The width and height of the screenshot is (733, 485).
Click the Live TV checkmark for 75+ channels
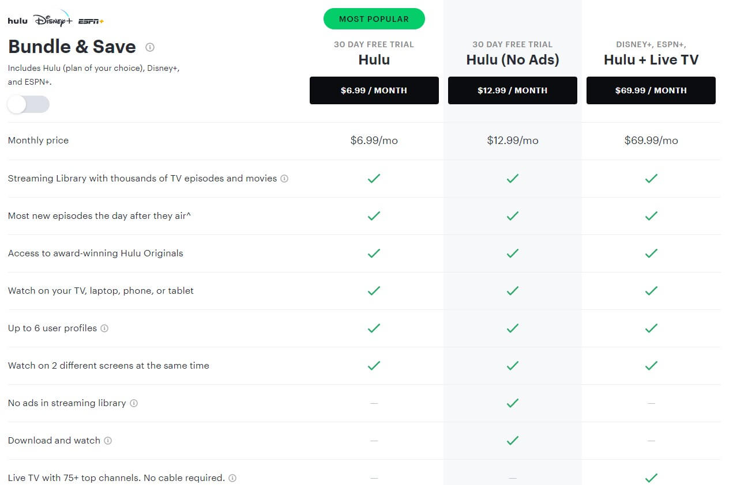pyautogui.click(x=651, y=478)
